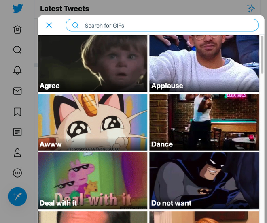Open the Deal with it GIF category

coord(93,180)
